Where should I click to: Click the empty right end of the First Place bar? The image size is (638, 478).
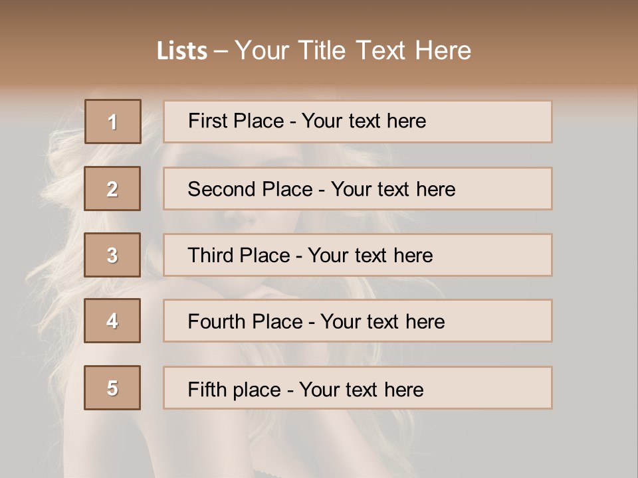(x=505, y=121)
